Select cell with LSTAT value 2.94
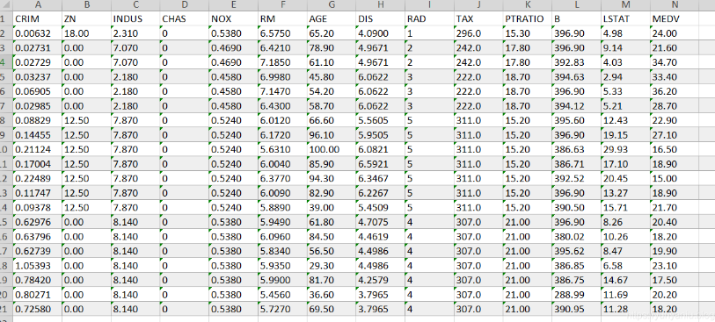 pyautogui.click(x=625, y=77)
